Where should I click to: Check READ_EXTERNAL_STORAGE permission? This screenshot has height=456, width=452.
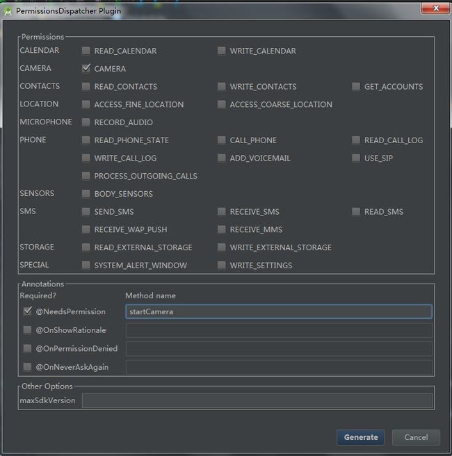[x=86, y=247]
